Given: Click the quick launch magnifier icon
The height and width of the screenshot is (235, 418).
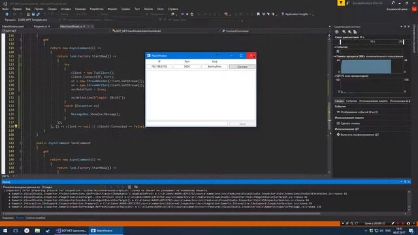Looking at the screenshot, I should pos(393,3).
